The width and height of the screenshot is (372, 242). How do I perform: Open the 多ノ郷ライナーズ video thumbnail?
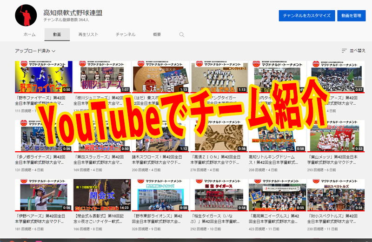click(44, 136)
